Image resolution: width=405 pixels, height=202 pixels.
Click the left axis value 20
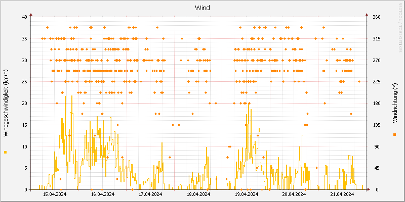click(24, 104)
